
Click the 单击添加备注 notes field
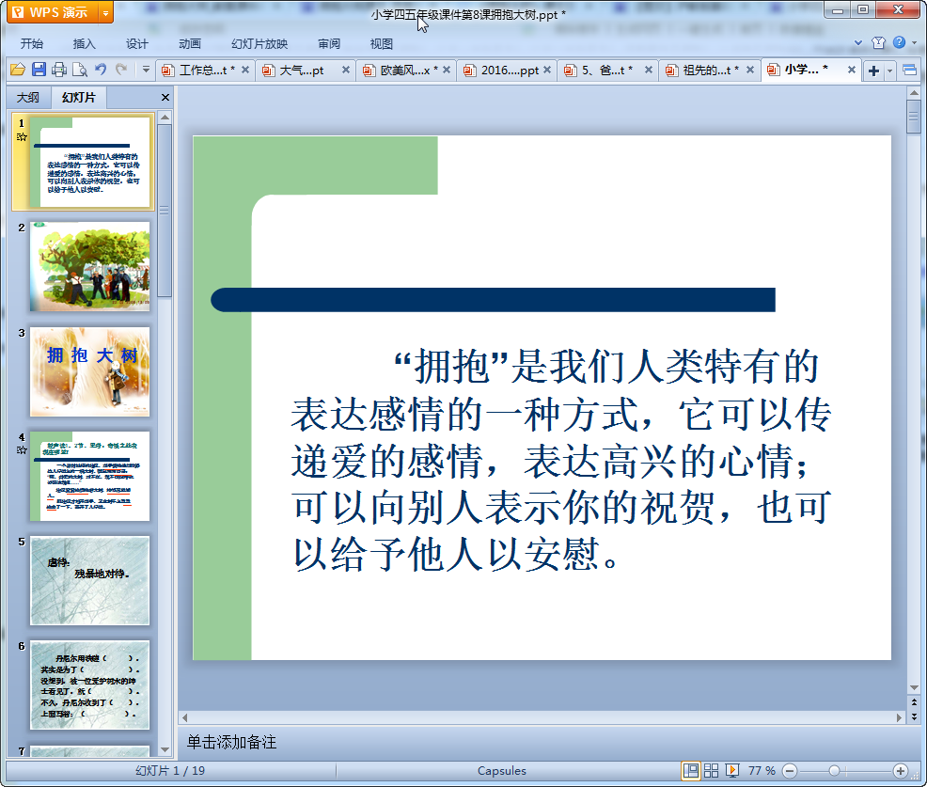(x=231, y=743)
